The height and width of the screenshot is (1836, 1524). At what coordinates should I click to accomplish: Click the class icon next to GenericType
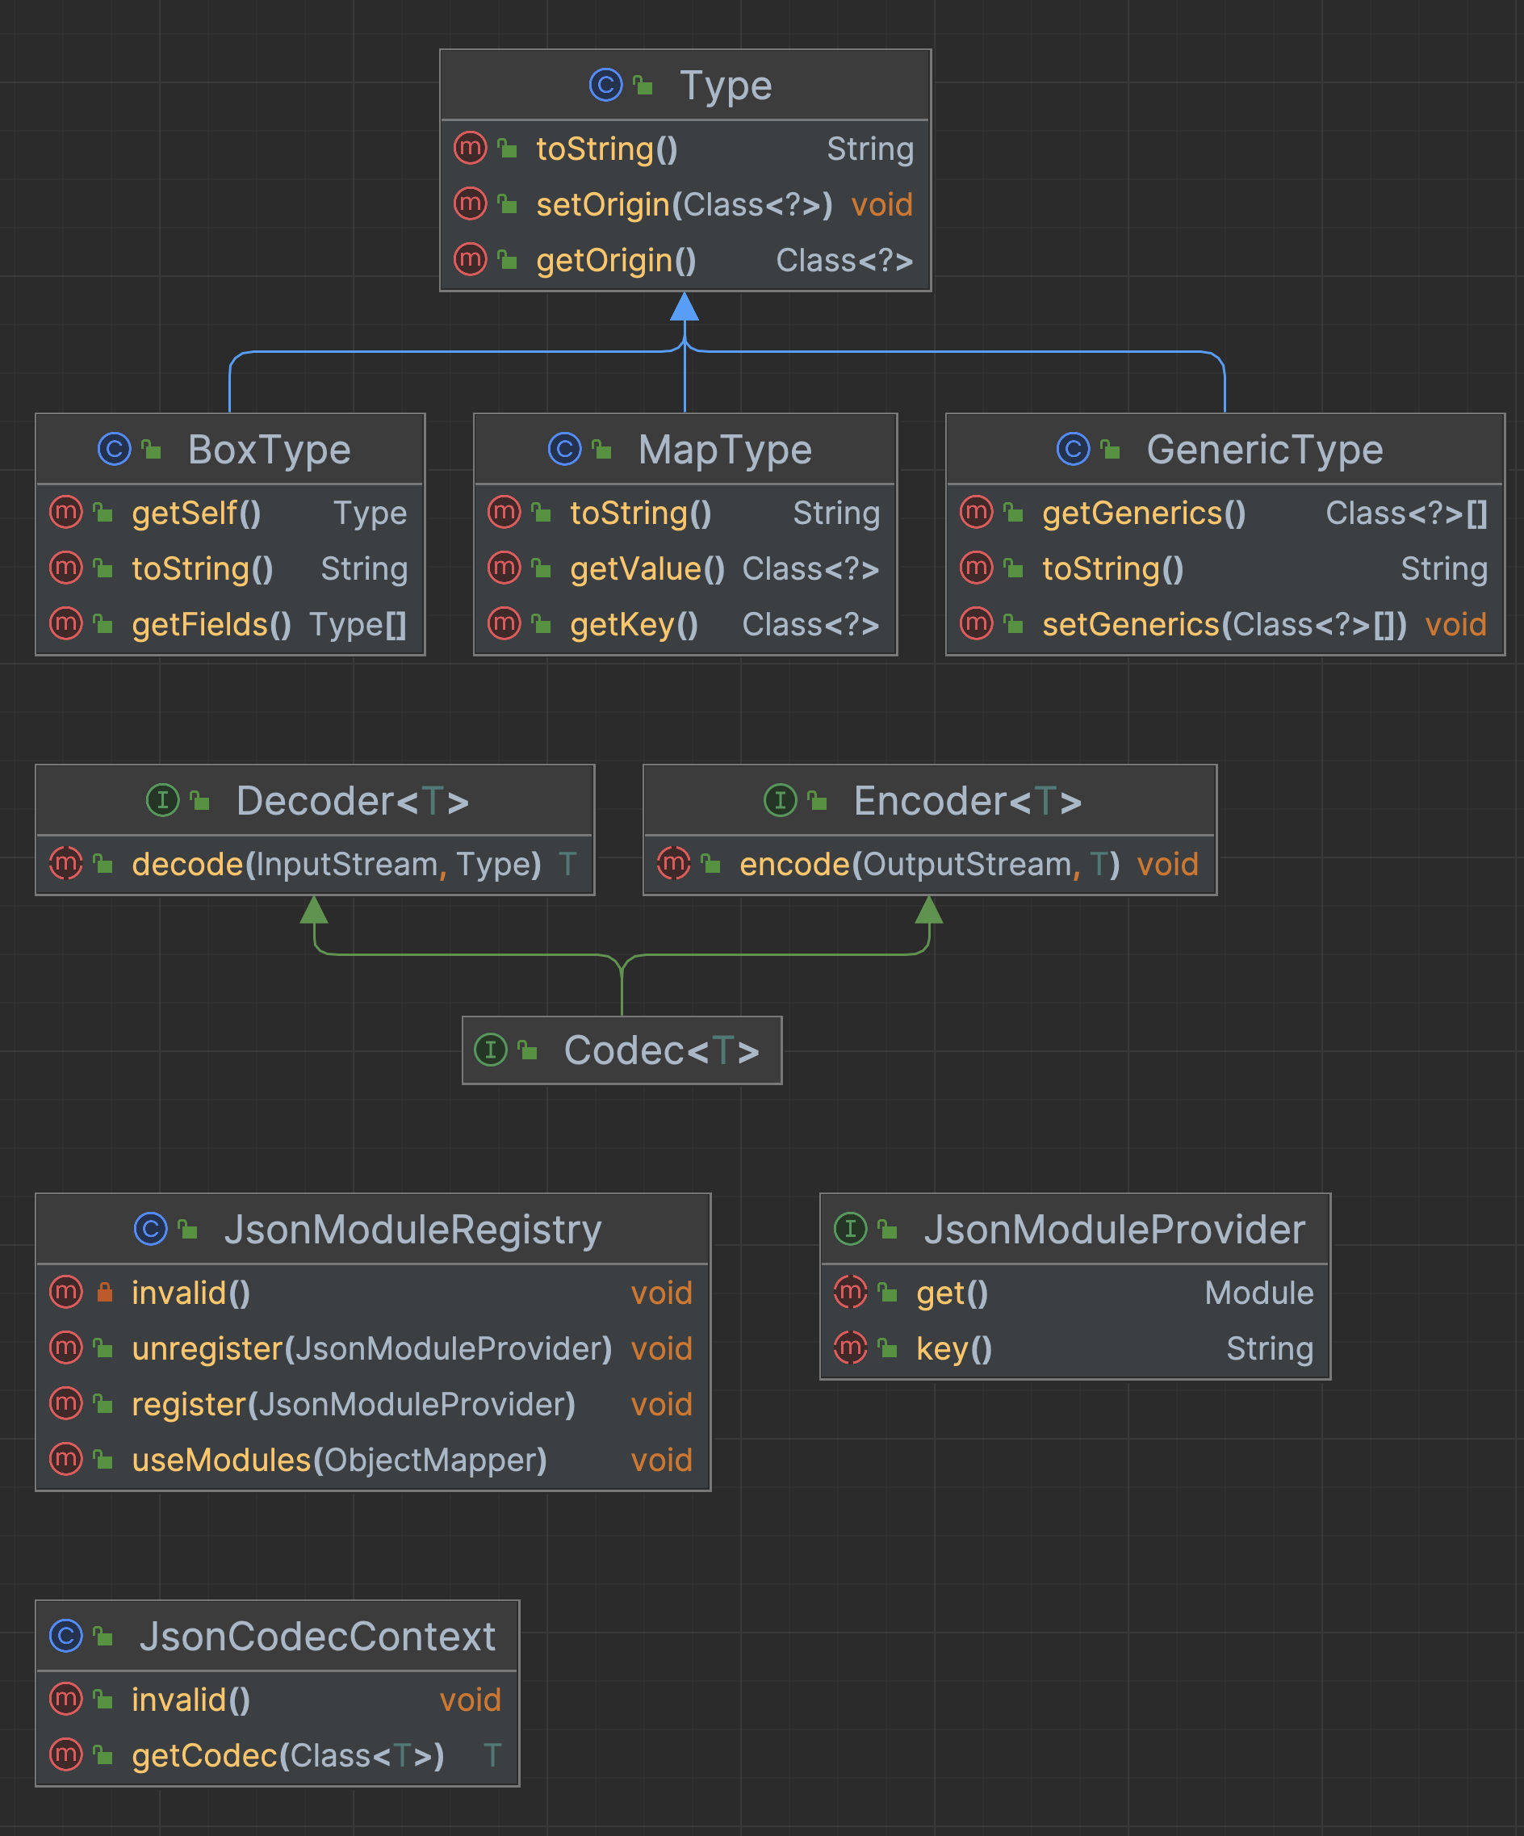point(1073,450)
